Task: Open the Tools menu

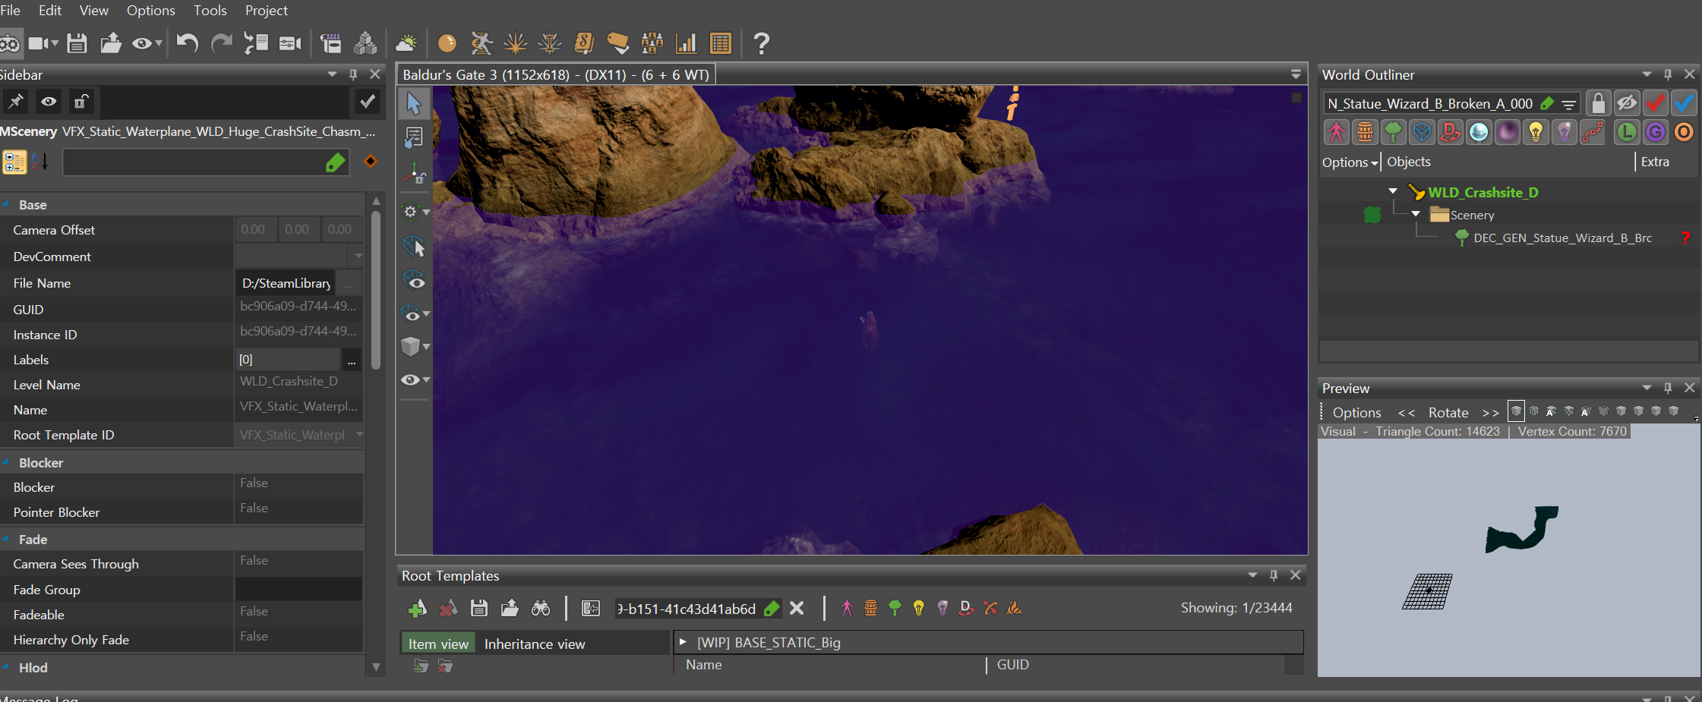Action: pos(210,10)
